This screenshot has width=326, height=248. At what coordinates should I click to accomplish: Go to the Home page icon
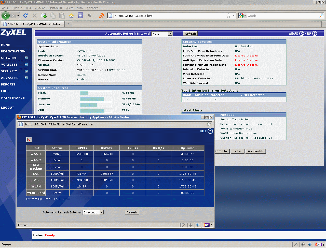[x=71, y=16]
